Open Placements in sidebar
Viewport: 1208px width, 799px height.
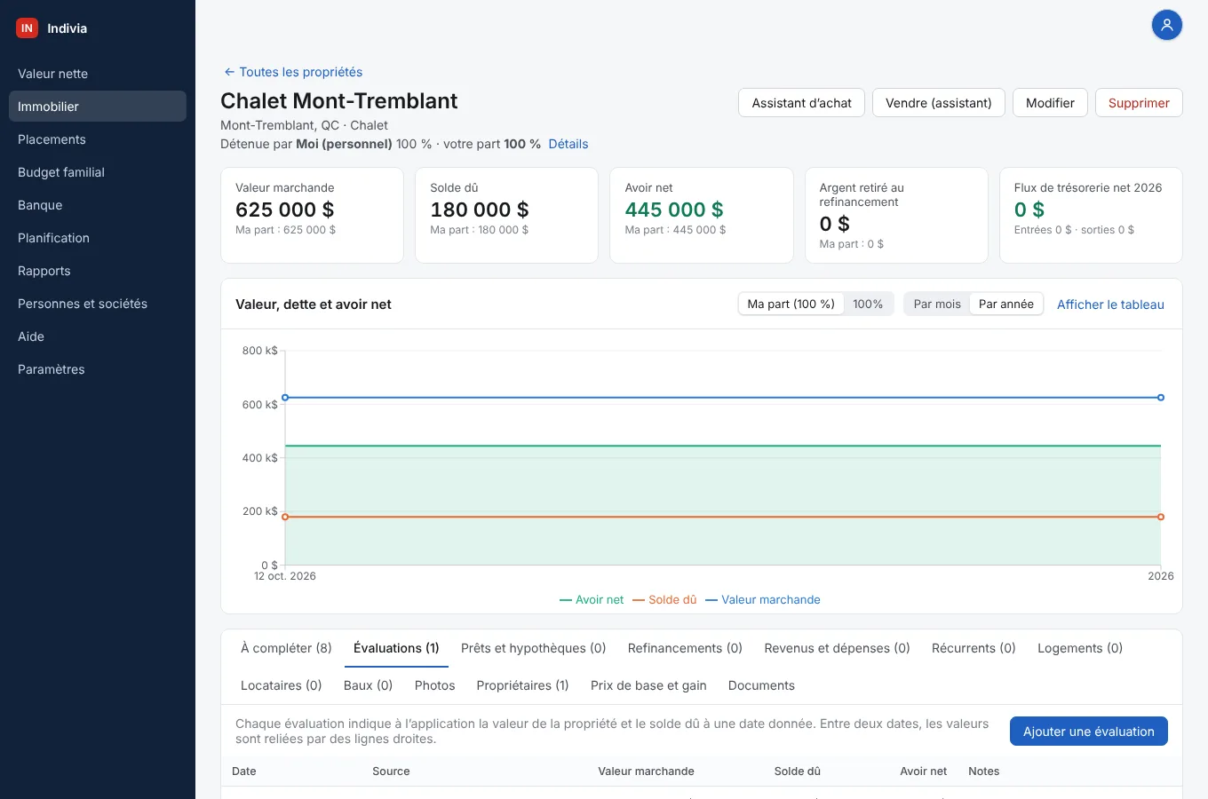point(98,139)
